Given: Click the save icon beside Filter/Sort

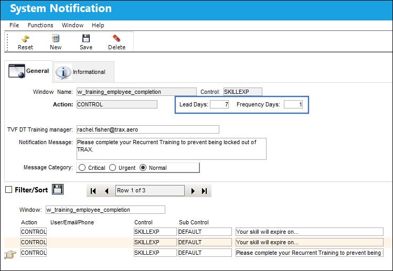Looking at the screenshot, I should click(58, 189).
